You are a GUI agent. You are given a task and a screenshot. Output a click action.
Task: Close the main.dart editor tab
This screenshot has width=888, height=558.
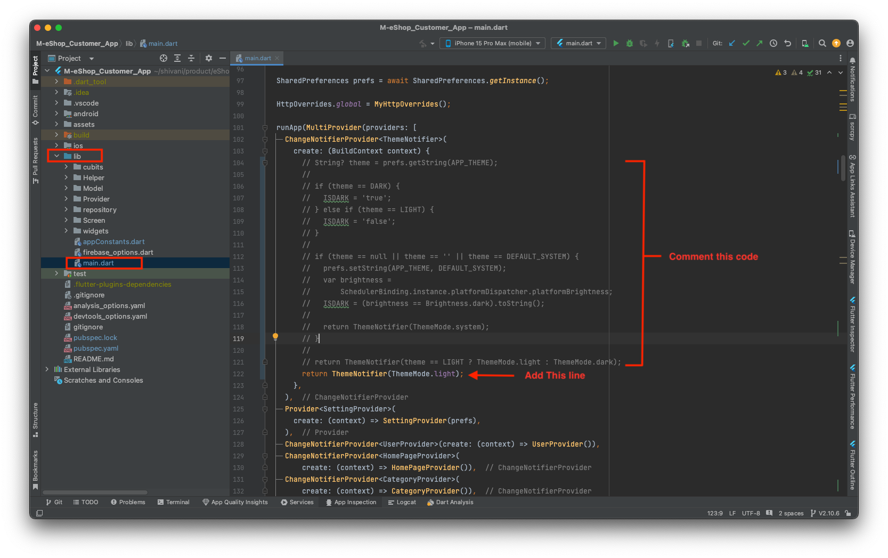(x=277, y=58)
